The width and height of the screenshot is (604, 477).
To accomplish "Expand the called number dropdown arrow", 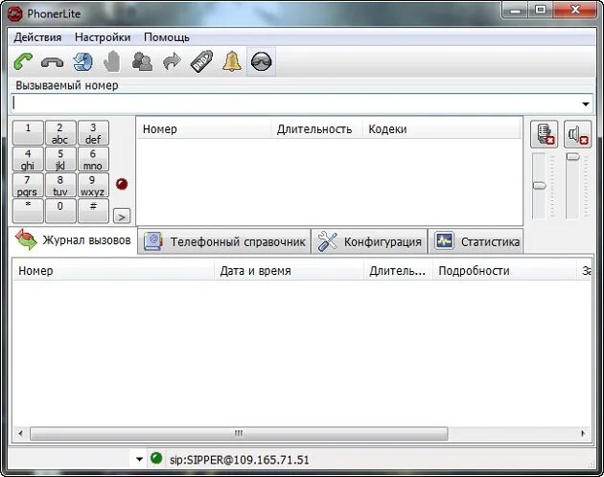I will [586, 104].
